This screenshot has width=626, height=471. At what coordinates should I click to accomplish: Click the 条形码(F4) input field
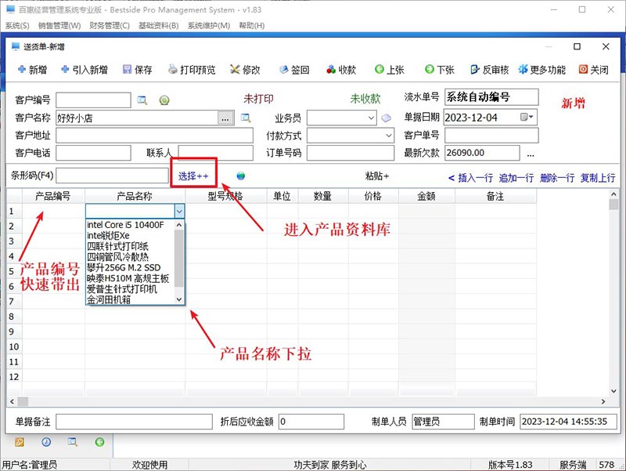pos(112,176)
